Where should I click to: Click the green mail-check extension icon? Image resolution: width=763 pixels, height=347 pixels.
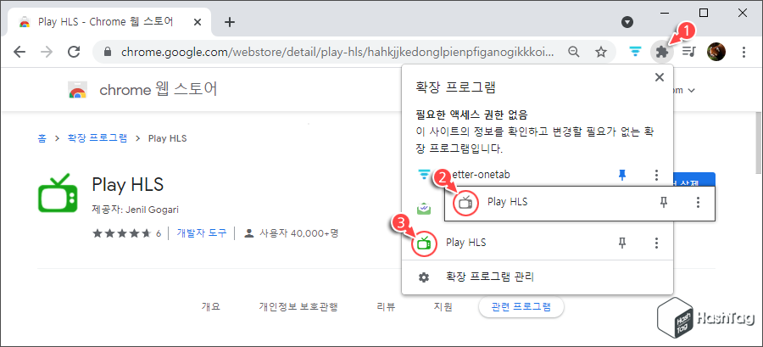[x=425, y=209]
